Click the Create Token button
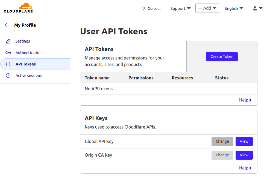The image size is (267, 182). click(x=222, y=56)
